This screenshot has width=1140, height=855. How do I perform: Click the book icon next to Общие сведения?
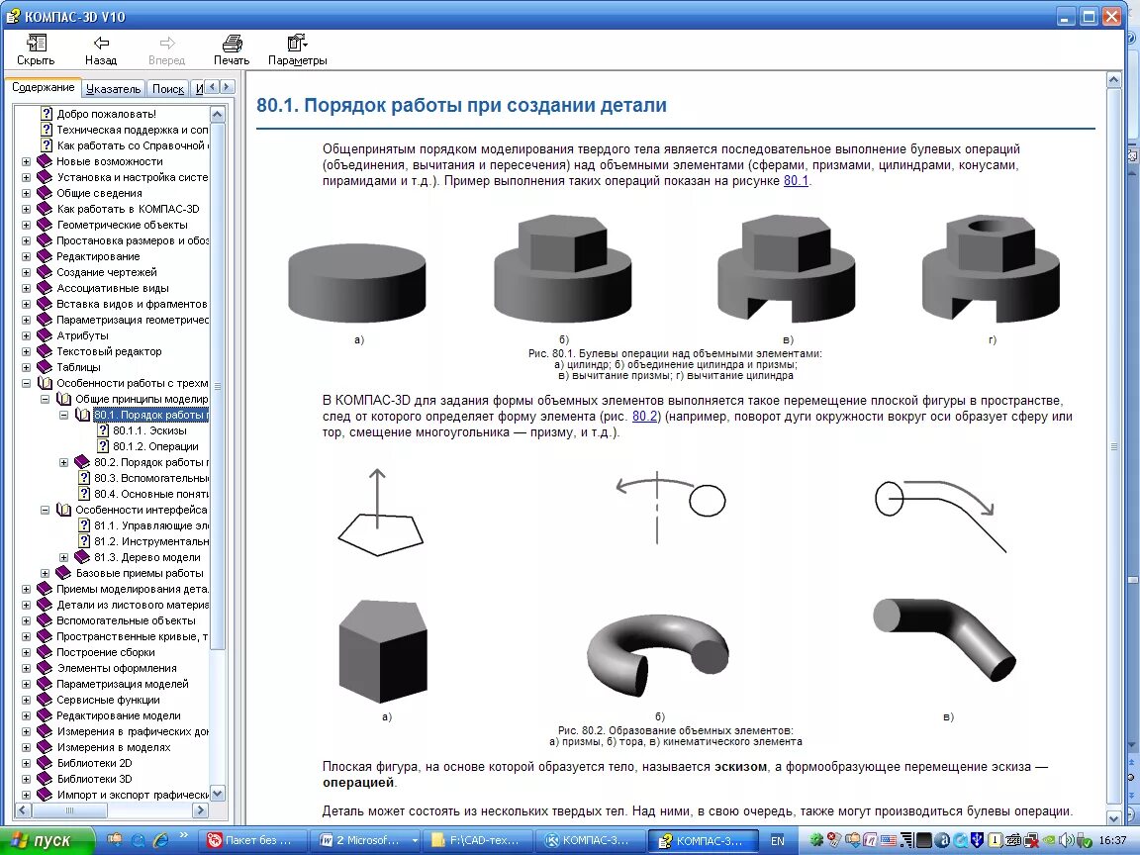[x=45, y=193]
